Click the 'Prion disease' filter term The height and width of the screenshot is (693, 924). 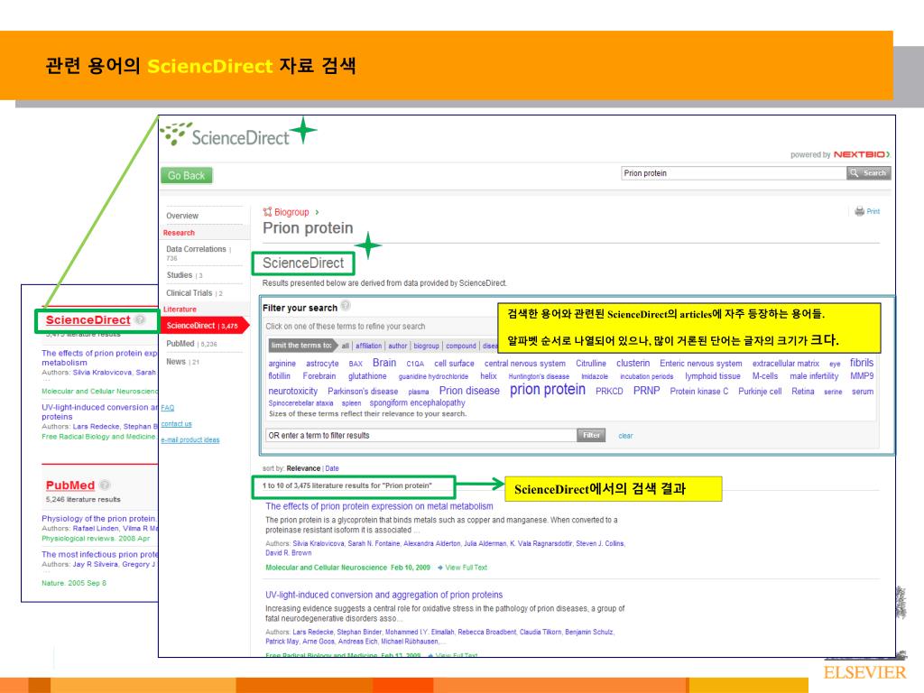tap(469, 391)
